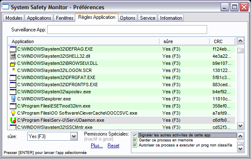Image resolution: width=251 pixels, height=159 pixels.
Task: Click the ServUDaemon.exe green U icon
Action: (x=13, y=120)
